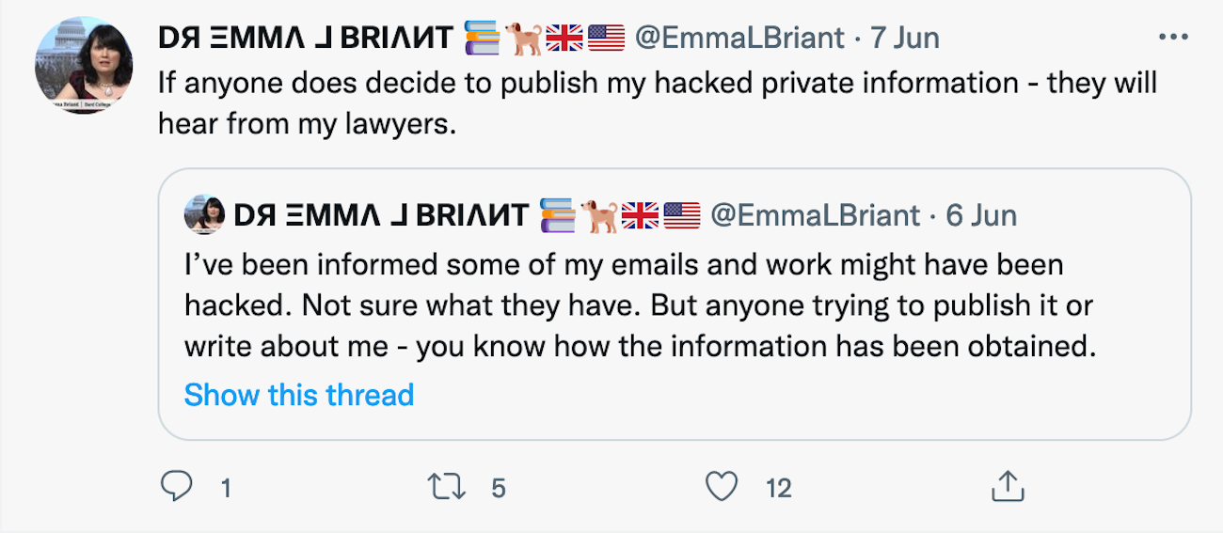Click the retweet arrows icon

tap(440, 486)
